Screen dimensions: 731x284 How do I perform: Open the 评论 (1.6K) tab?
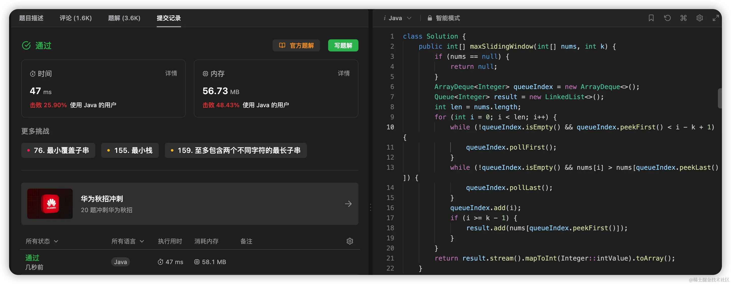point(75,18)
